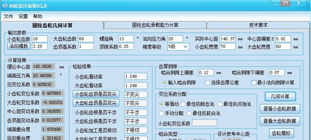This screenshot has width=311, height=140.
Task: Click the 顶隙系数 input field
Action: click(x=126, y=46)
